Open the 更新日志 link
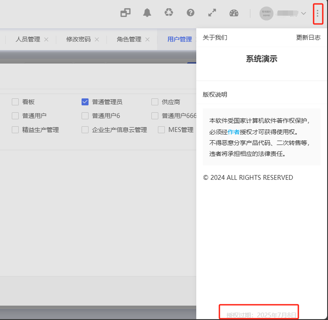The height and width of the screenshot is (320, 328). coord(308,37)
